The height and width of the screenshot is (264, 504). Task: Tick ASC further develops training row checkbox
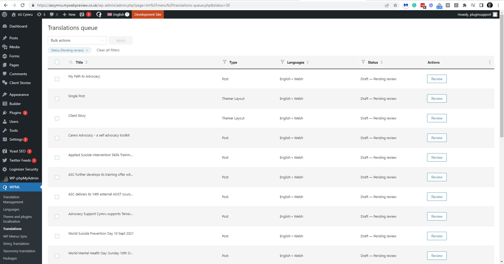pyautogui.click(x=57, y=177)
